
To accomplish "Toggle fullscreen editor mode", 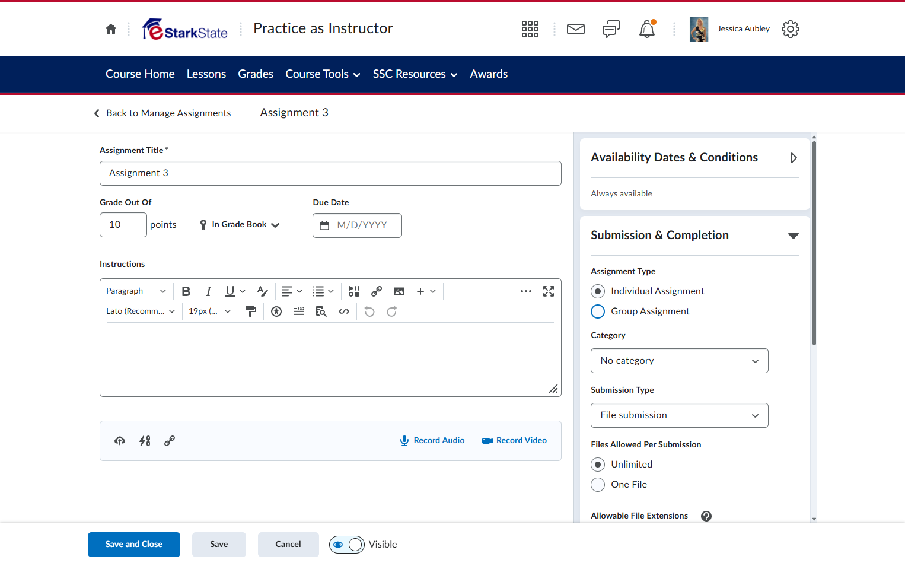I will (549, 291).
